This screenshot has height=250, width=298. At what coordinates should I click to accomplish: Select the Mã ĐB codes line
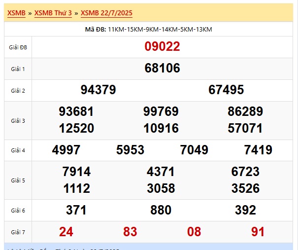(148, 29)
